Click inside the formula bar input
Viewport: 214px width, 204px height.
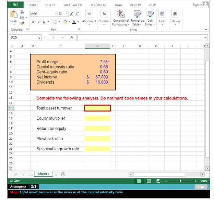140,37
